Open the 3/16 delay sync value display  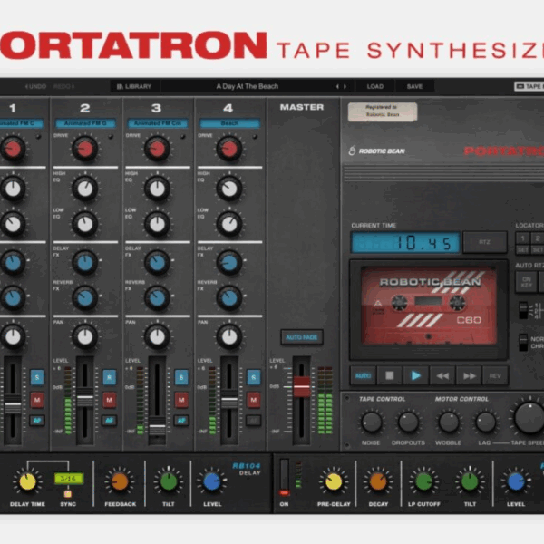(x=68, y=479)
